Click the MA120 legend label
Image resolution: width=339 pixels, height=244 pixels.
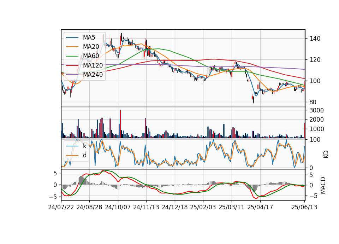(93, 65)
